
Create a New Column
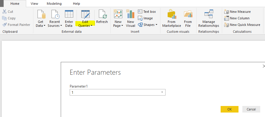click(237, 18)
